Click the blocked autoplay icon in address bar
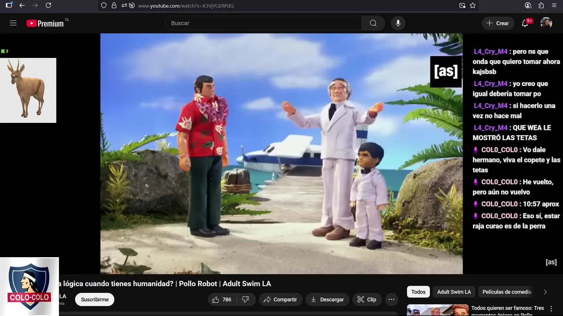The image size is (563, 316). point(132,5)
